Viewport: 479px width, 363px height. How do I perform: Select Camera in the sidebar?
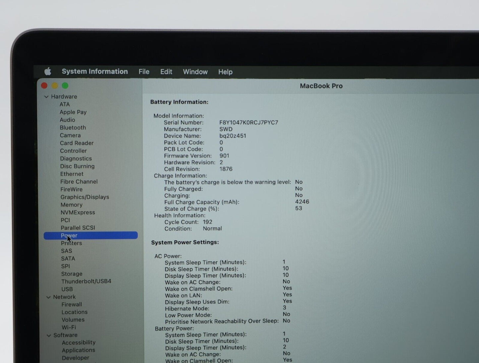coord(70,135)
